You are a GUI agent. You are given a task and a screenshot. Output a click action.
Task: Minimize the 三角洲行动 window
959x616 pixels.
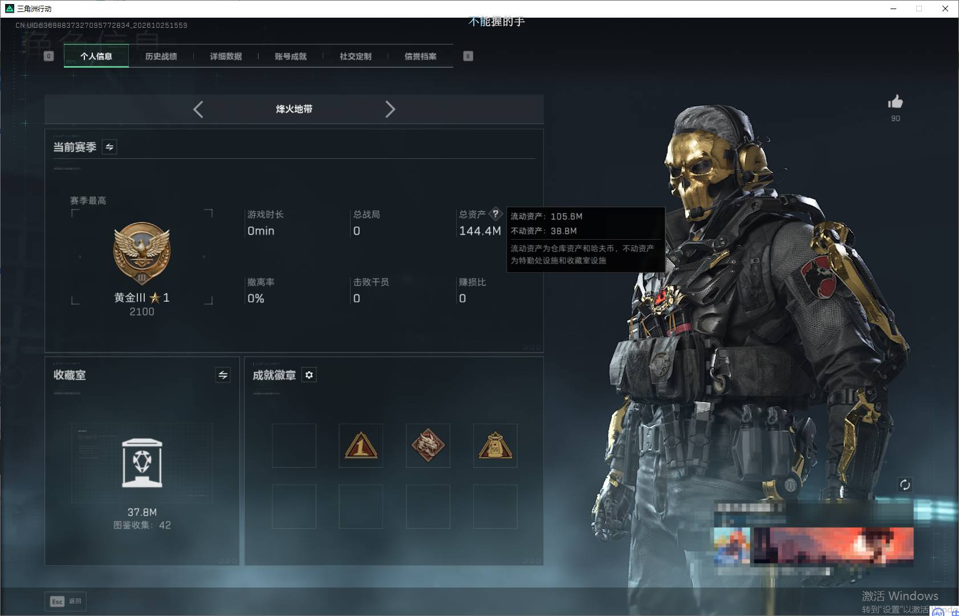893,9
